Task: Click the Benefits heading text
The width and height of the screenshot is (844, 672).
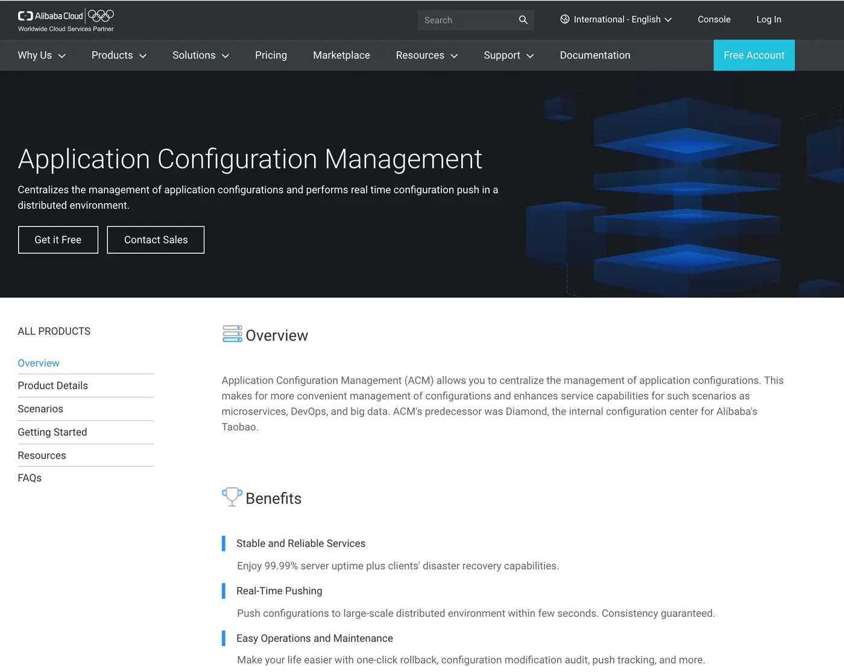Action: coord(274,498)
